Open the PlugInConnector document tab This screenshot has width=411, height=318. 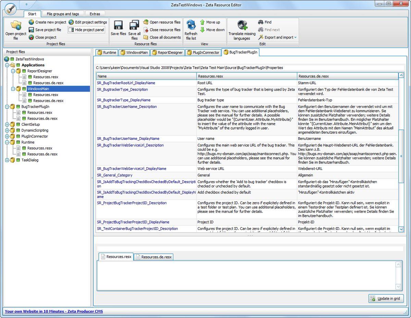click(x=203, y=52)
